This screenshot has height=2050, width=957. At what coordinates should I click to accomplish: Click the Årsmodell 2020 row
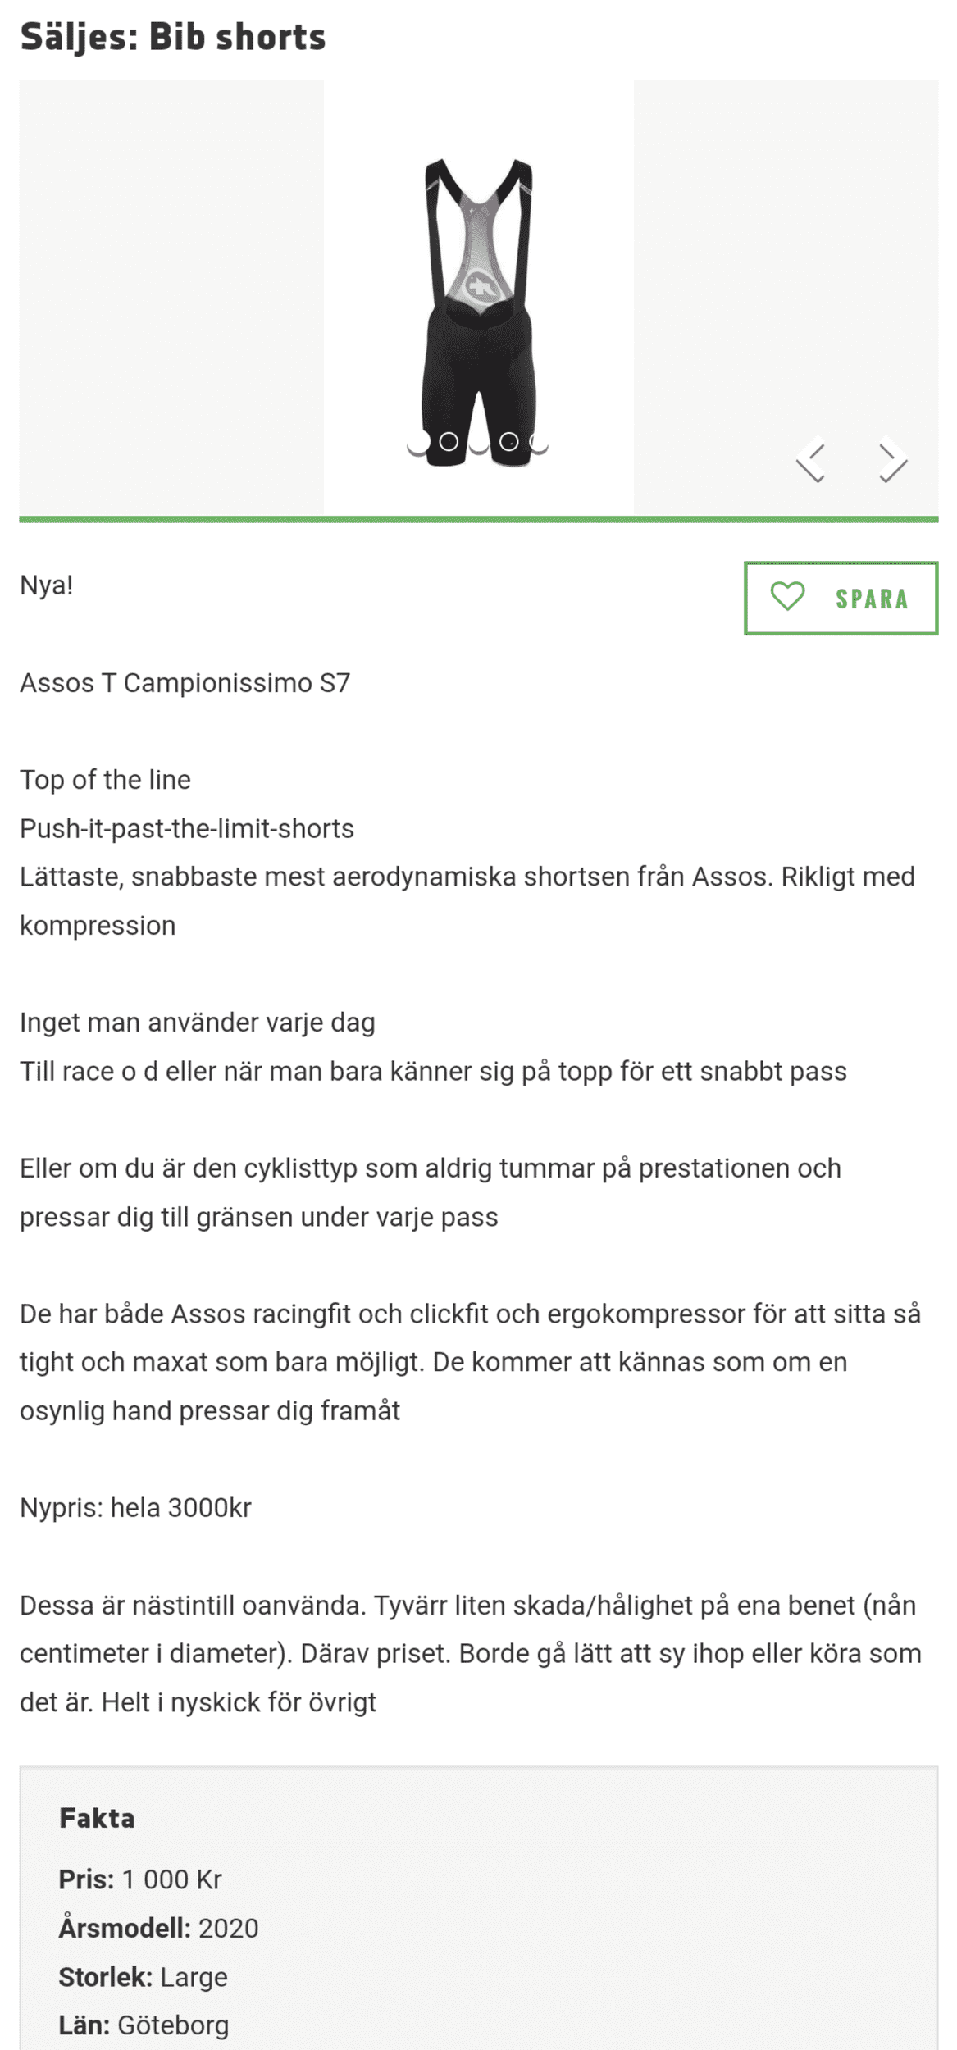pyautogui.click(x=158, y=1928)
